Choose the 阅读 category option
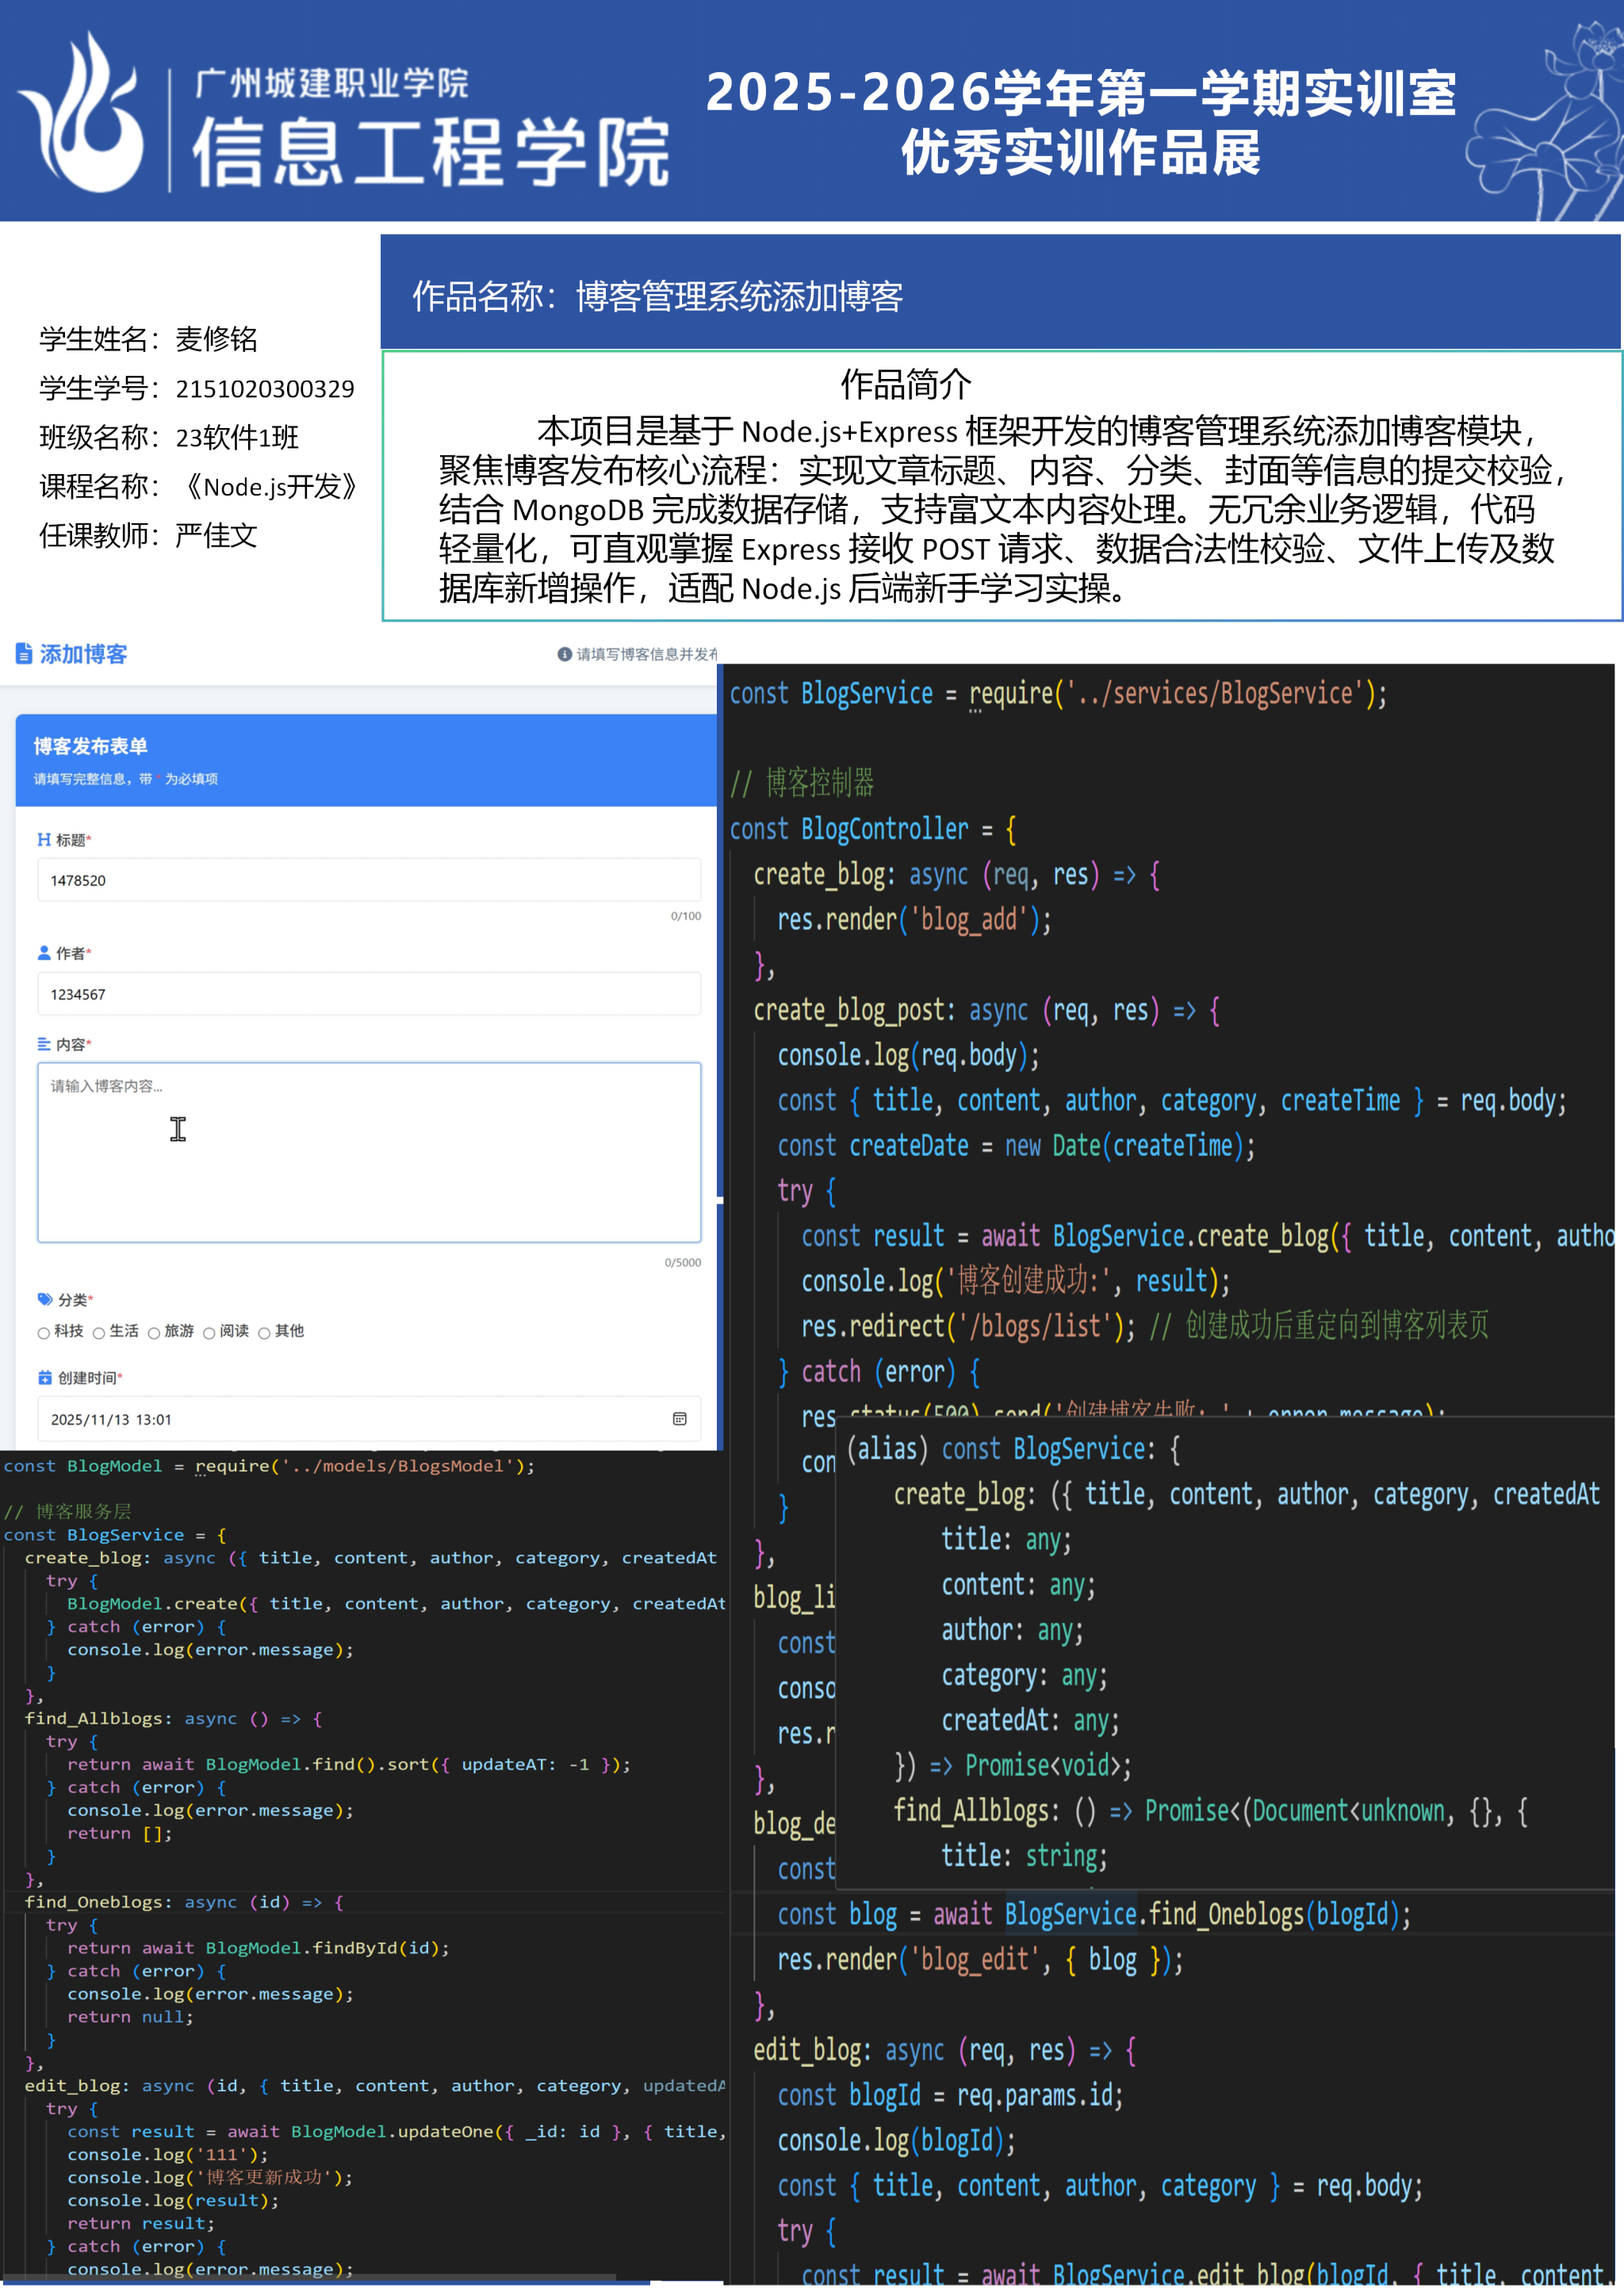The width and height of the screenshot is (1624, 2296). point(209,1332)
